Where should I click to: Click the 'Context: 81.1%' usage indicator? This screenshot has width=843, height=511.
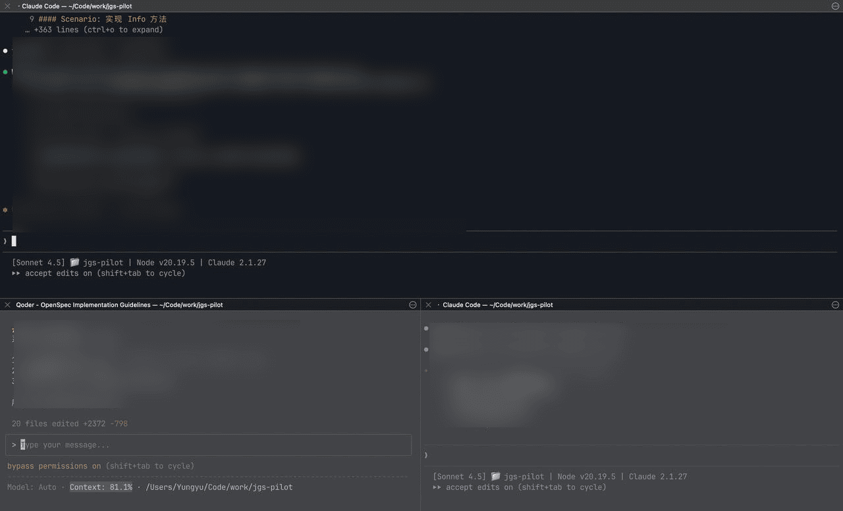tap(101, 487)
